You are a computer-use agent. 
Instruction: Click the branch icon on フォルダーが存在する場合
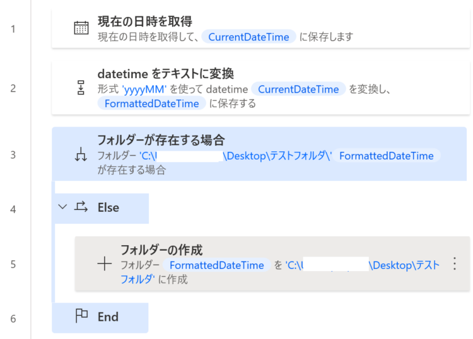[81, 154]
